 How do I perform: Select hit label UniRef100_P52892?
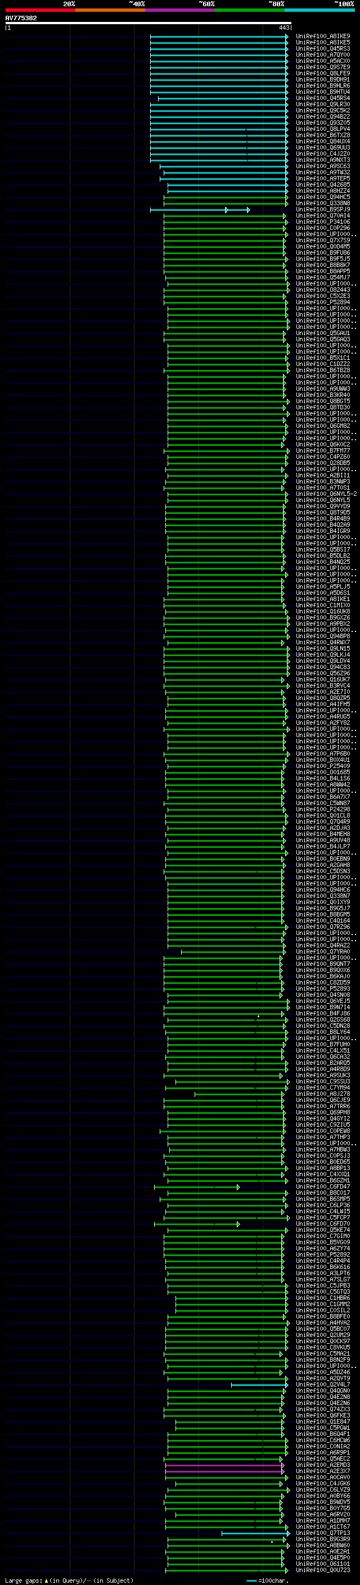tap(322, 1254)
